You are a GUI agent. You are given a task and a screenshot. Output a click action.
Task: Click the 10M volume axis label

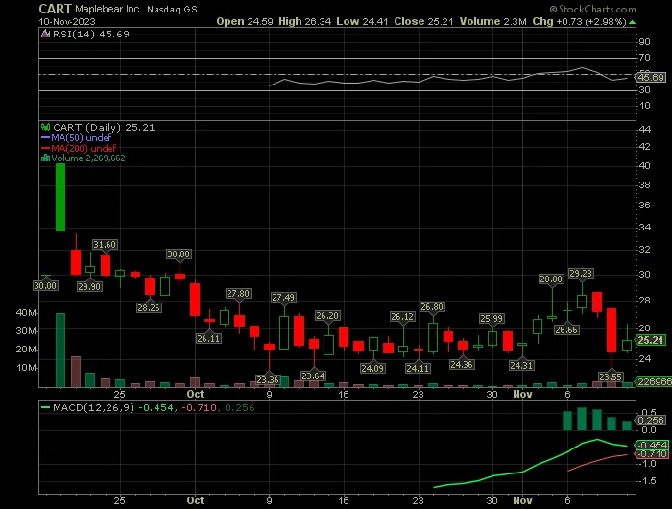(26, 368)
